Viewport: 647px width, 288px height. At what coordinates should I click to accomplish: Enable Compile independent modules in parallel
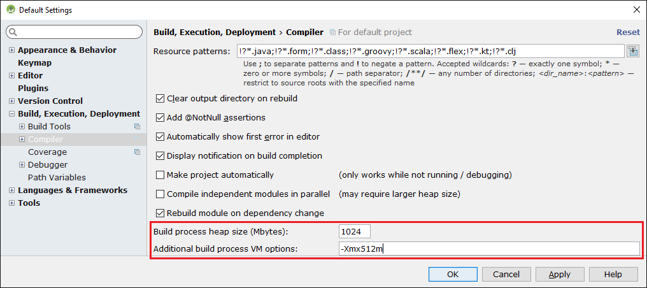tap(160, 194)
